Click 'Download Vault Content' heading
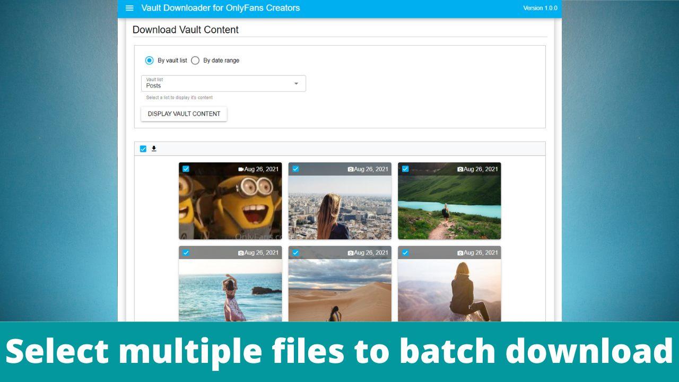This screenshot has height=382, width=679. 185,30
